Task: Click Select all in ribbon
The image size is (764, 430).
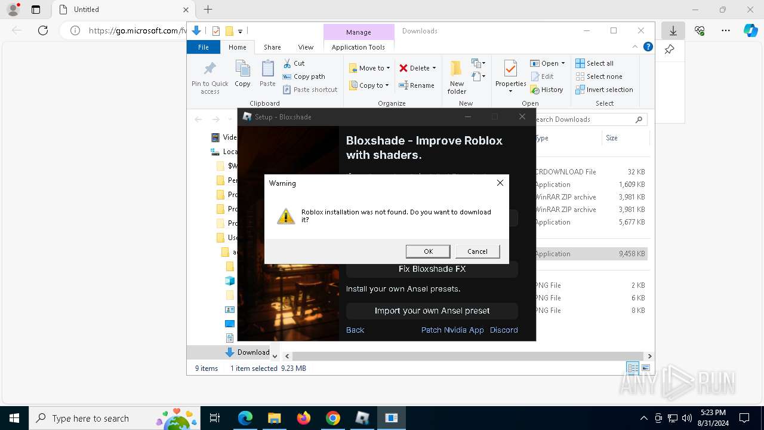Action: [x=594, y=63]
